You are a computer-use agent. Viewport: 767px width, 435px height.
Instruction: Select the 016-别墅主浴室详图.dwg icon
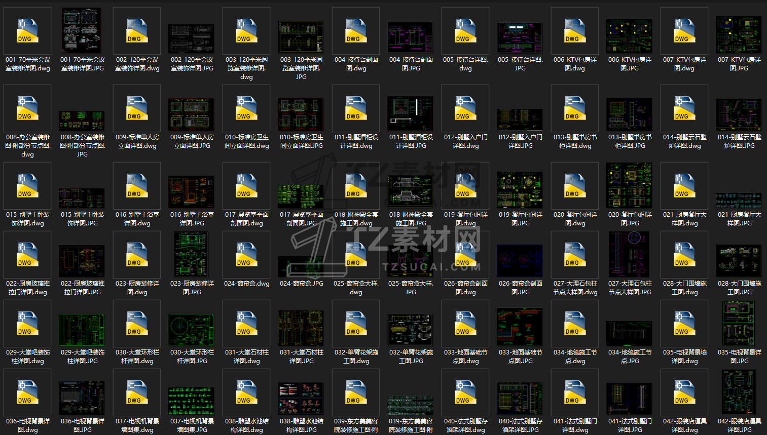[x=137, y=186]
